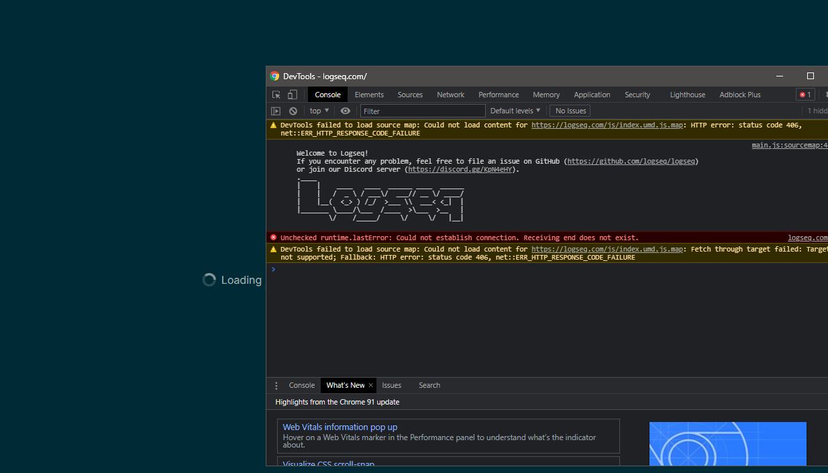
Task: Maximize the DevTools window
Action: tap(810, 76)
